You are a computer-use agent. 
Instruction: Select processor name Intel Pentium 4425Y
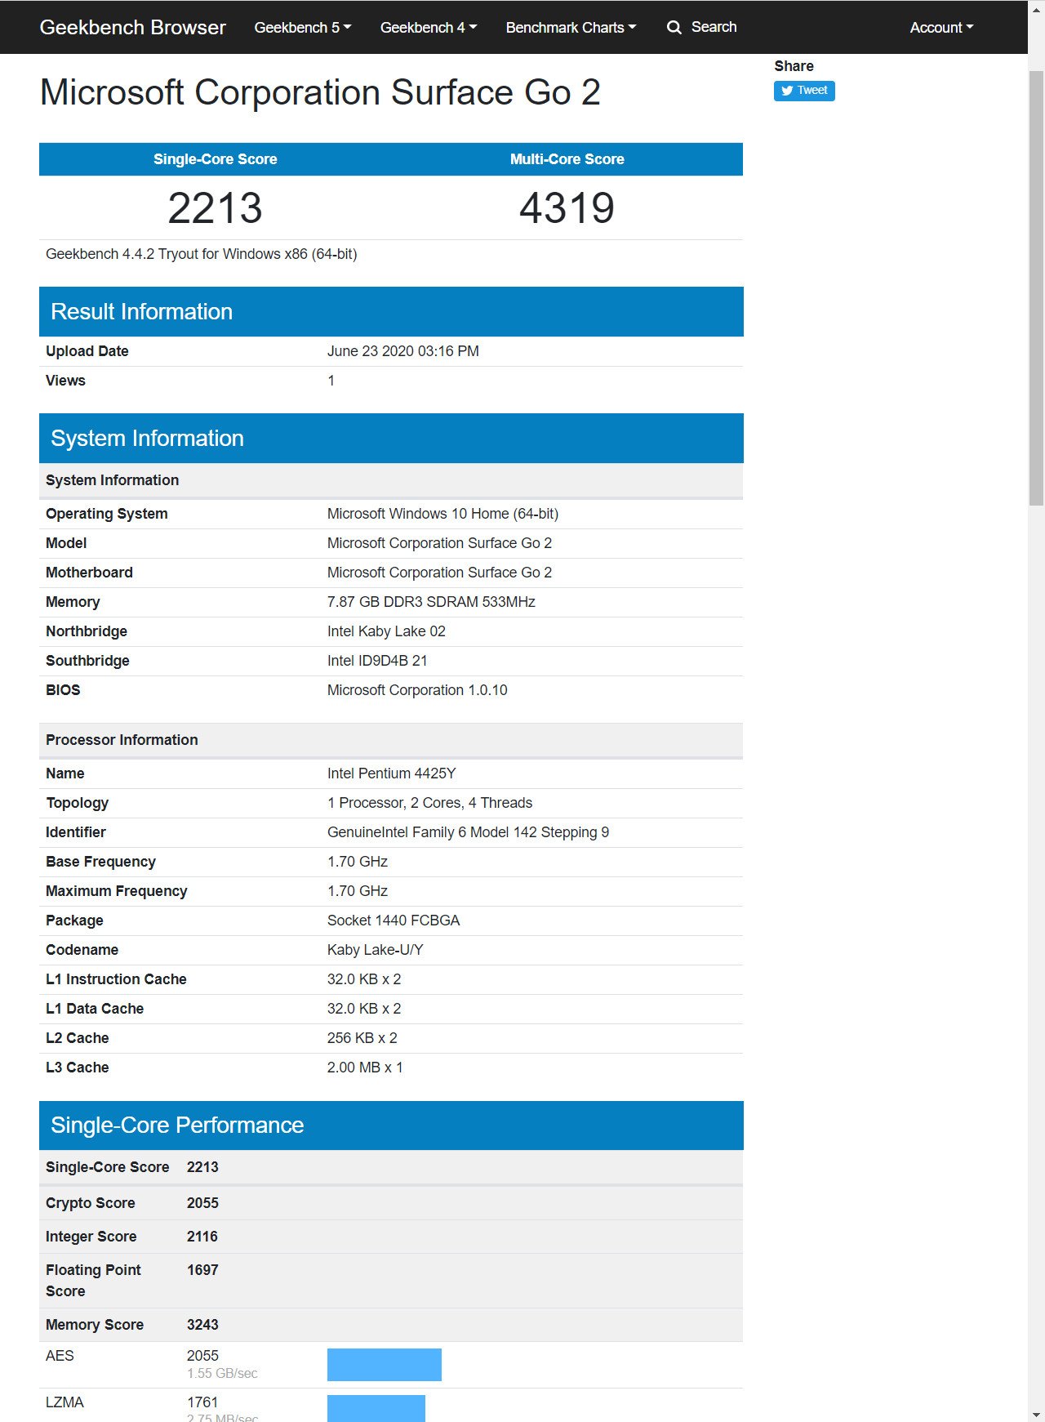click(x=392, y=773)
